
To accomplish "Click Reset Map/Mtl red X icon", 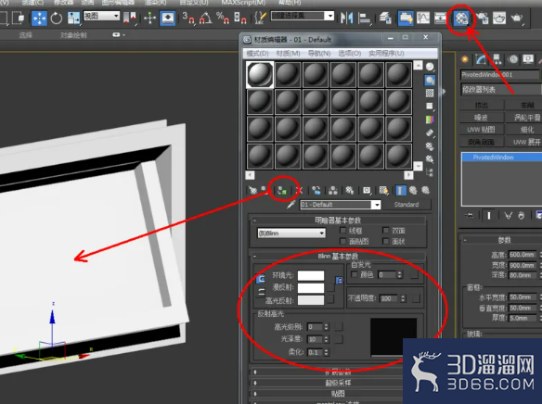I will (300, 190).
